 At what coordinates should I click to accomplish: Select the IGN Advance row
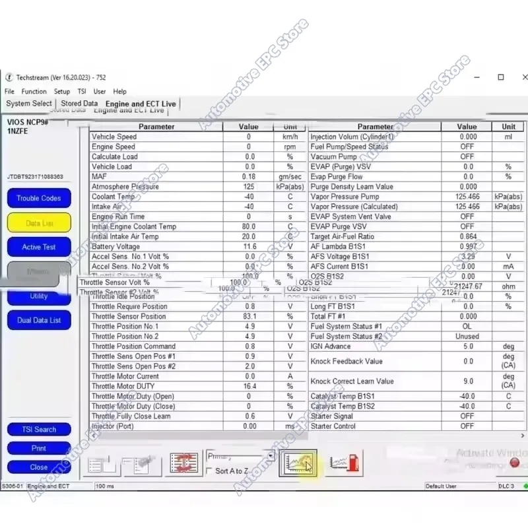[416, 346]
